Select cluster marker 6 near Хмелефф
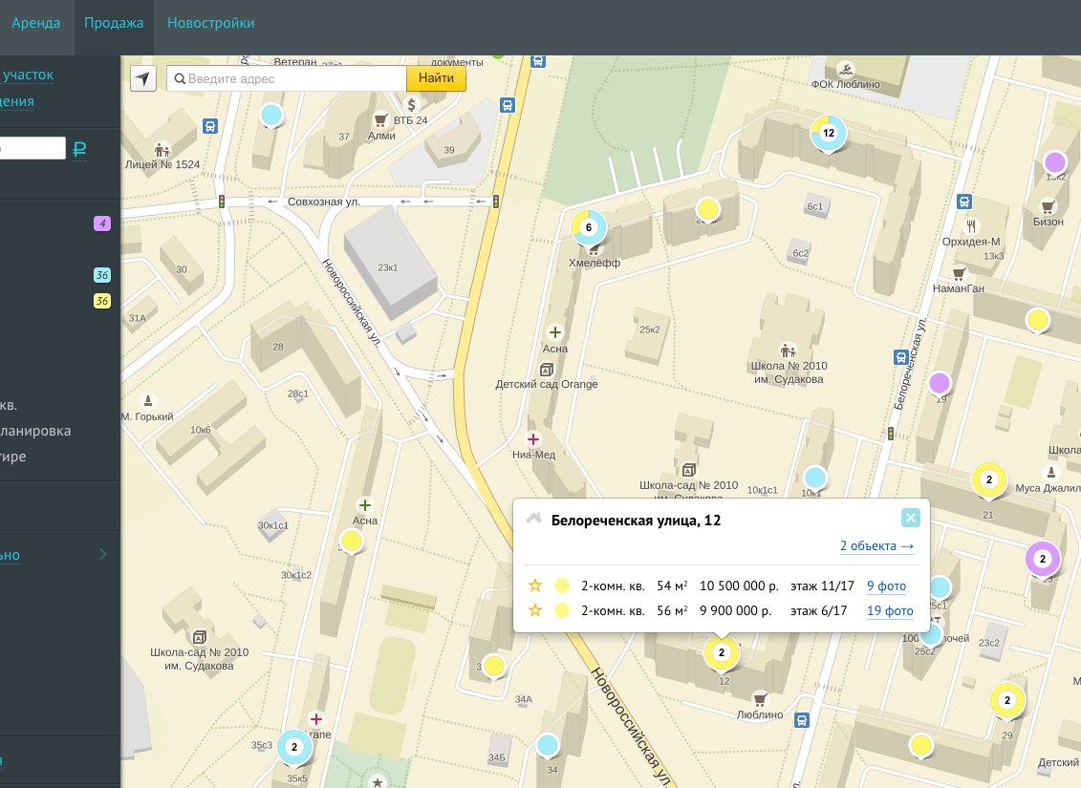1081x788 pixels. pos(589,227)
